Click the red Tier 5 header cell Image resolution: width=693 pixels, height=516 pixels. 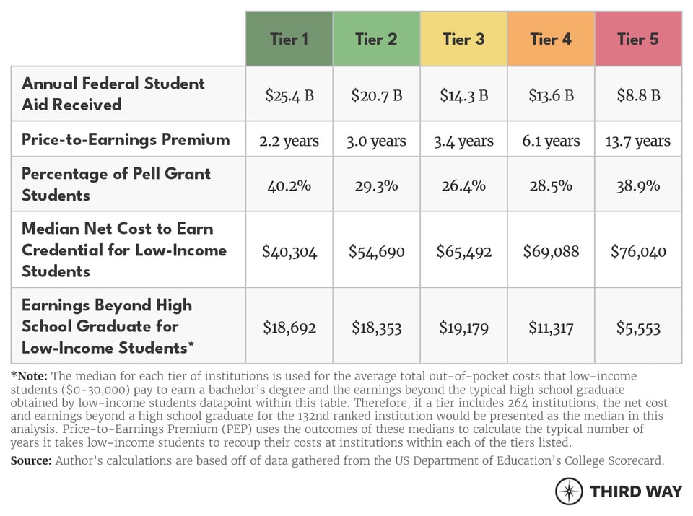tap(638, 39)
